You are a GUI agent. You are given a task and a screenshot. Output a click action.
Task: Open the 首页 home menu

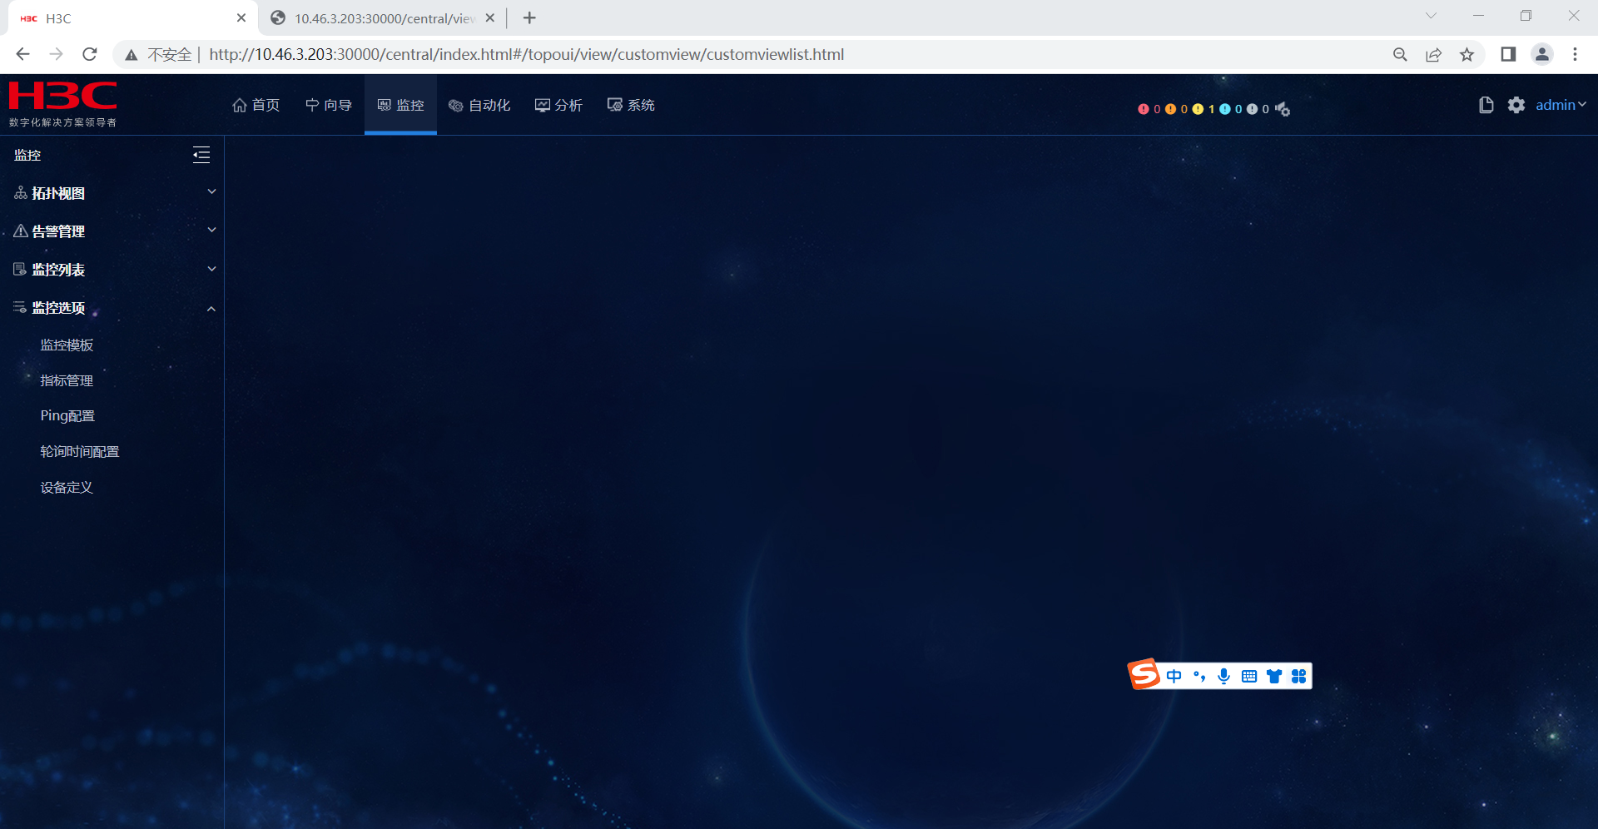[256, 105]
